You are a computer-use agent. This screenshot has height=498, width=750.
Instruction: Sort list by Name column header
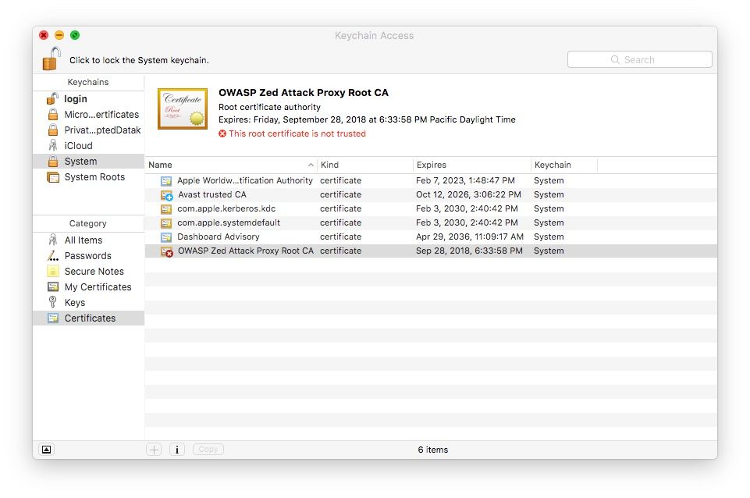(x=231, y=165)
